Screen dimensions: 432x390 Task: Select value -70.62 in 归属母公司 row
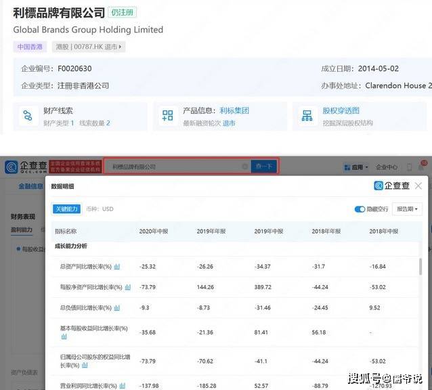[x=205, y=361]
